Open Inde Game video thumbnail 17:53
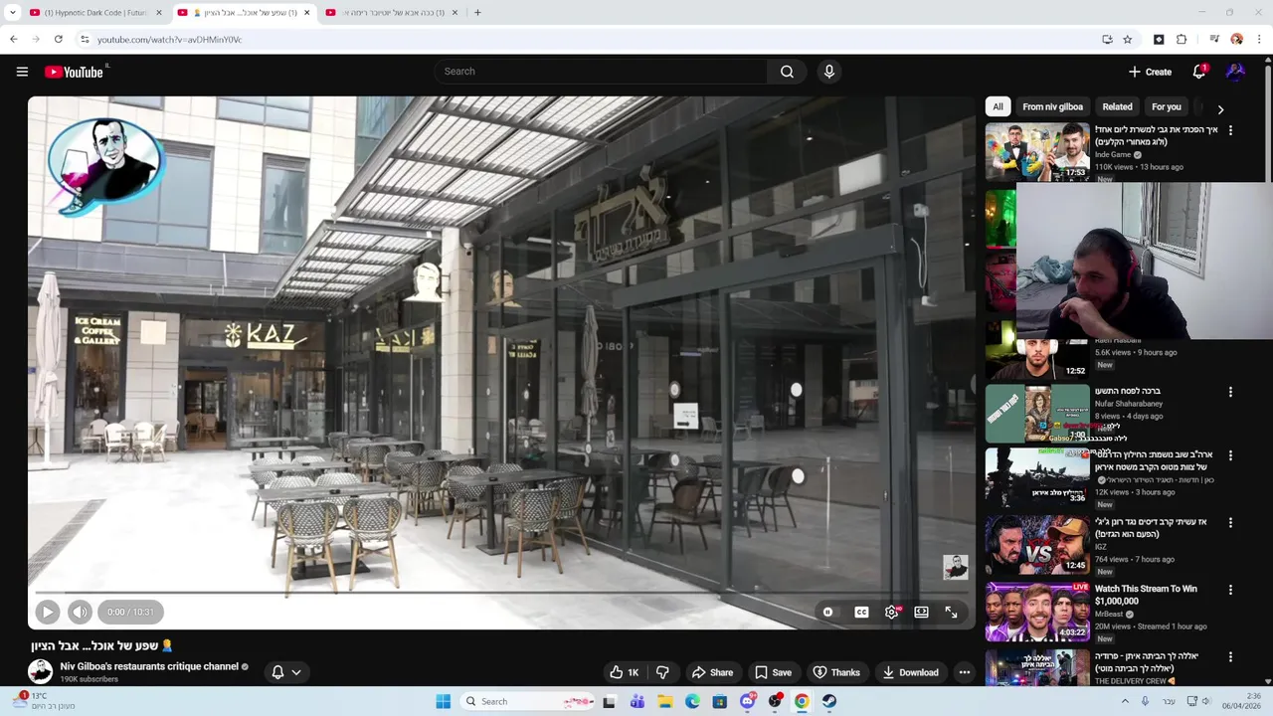This screenshot has height=716, width=1273. tap(1037, 152)
